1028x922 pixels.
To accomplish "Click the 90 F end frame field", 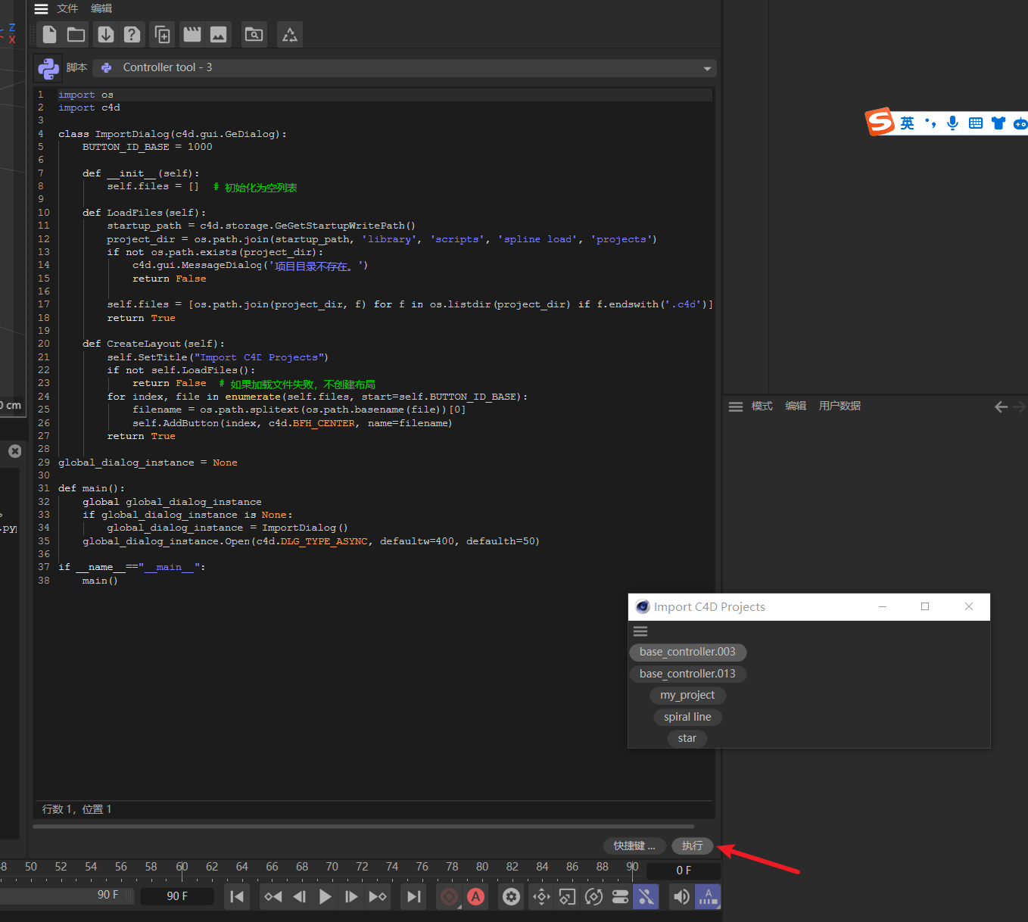I will (x=177, y=896).
